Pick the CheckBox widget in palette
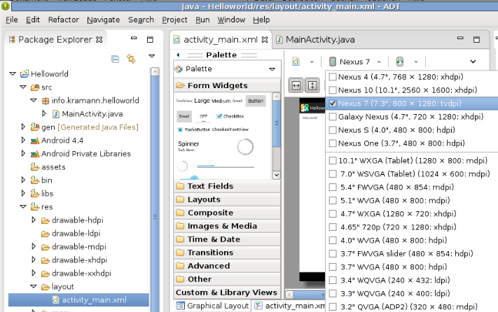498x312 pixels. [x=230, y=116]
